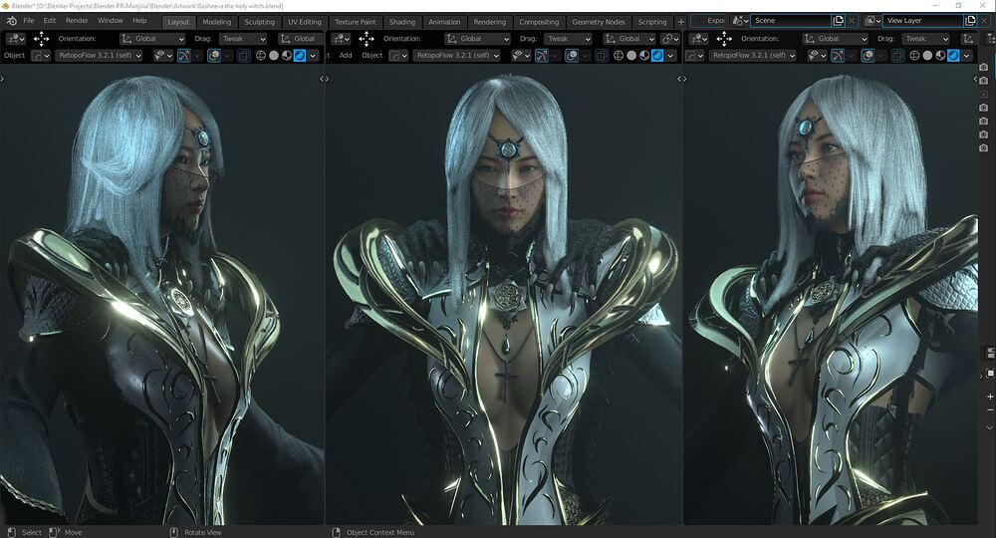Open the File menu

(x=29, y=21)
